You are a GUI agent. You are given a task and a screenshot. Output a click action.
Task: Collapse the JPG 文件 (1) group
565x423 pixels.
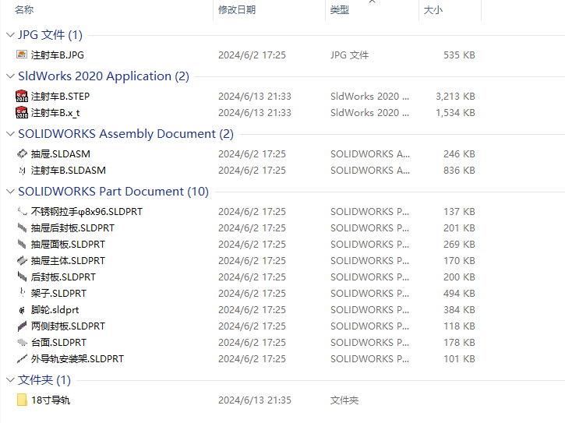(x=10, y=35)
